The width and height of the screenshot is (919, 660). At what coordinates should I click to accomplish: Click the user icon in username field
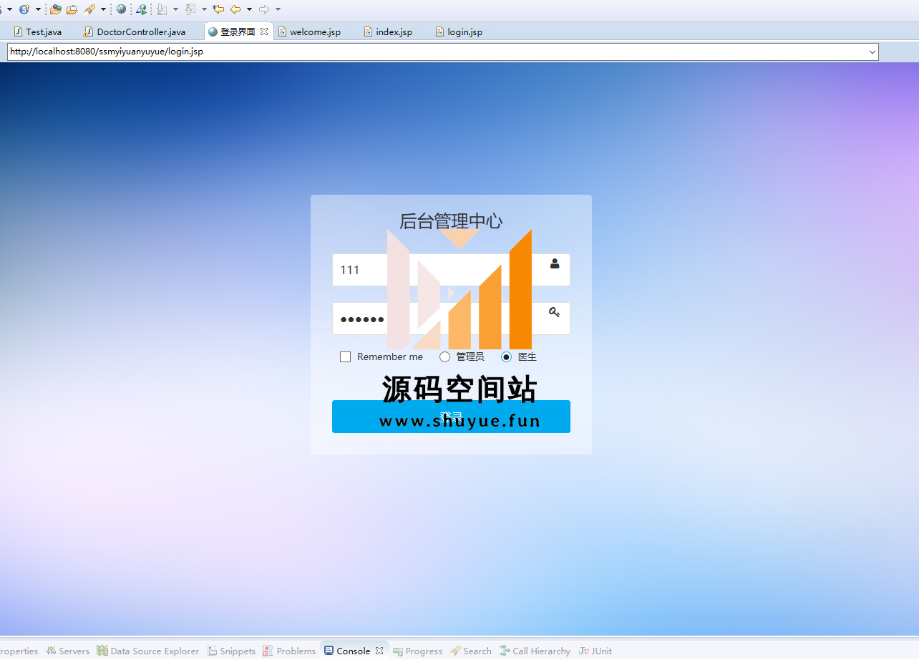[x=555, y=263]
